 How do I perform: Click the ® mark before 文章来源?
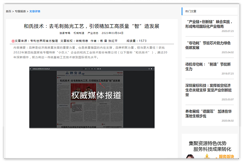13,41
